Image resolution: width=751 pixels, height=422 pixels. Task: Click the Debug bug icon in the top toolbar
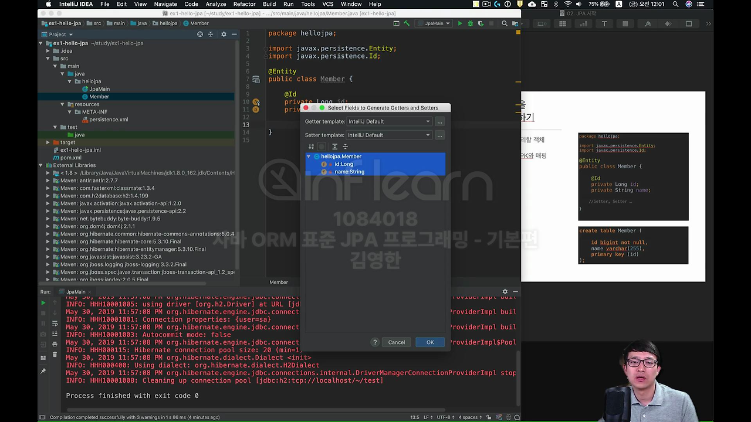470,23
